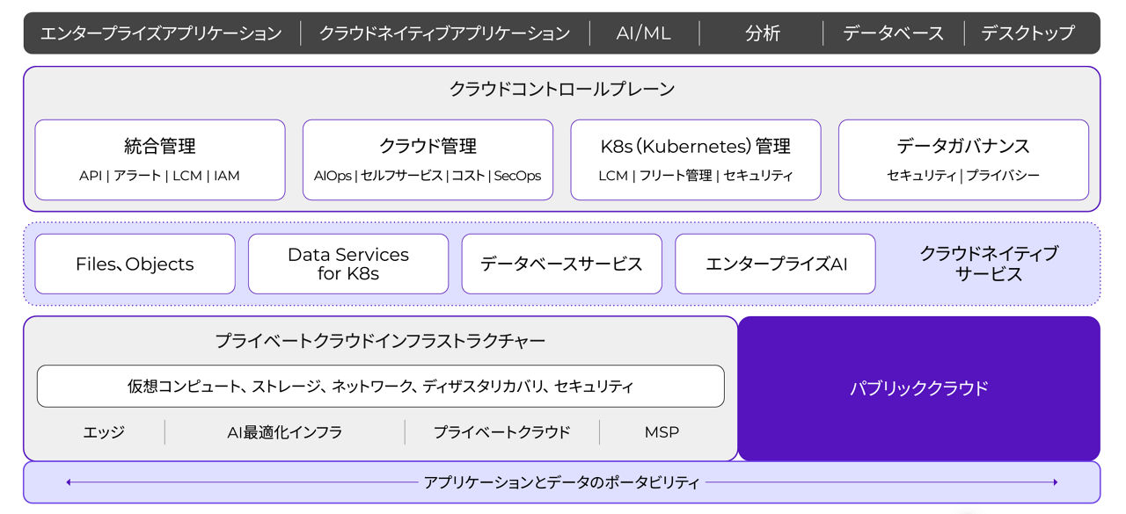Open the クラウド管理 box
The image size is (1126, 514).
(x=428, y=158)
